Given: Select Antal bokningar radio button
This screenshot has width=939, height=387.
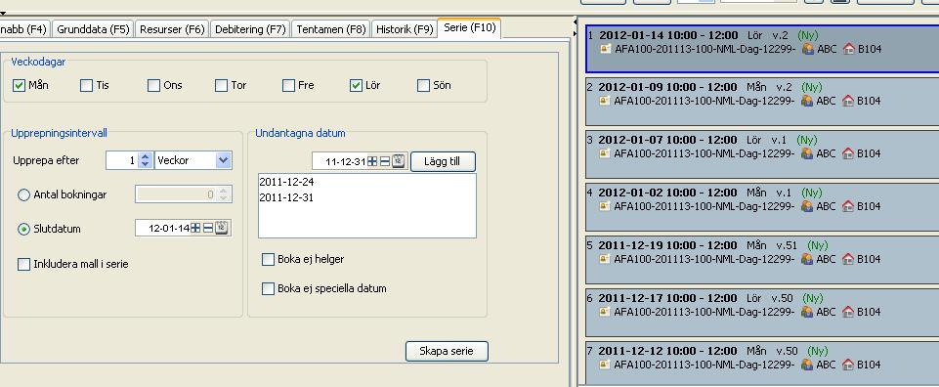Looking at the screenshot, I should [x=24, y=194].
